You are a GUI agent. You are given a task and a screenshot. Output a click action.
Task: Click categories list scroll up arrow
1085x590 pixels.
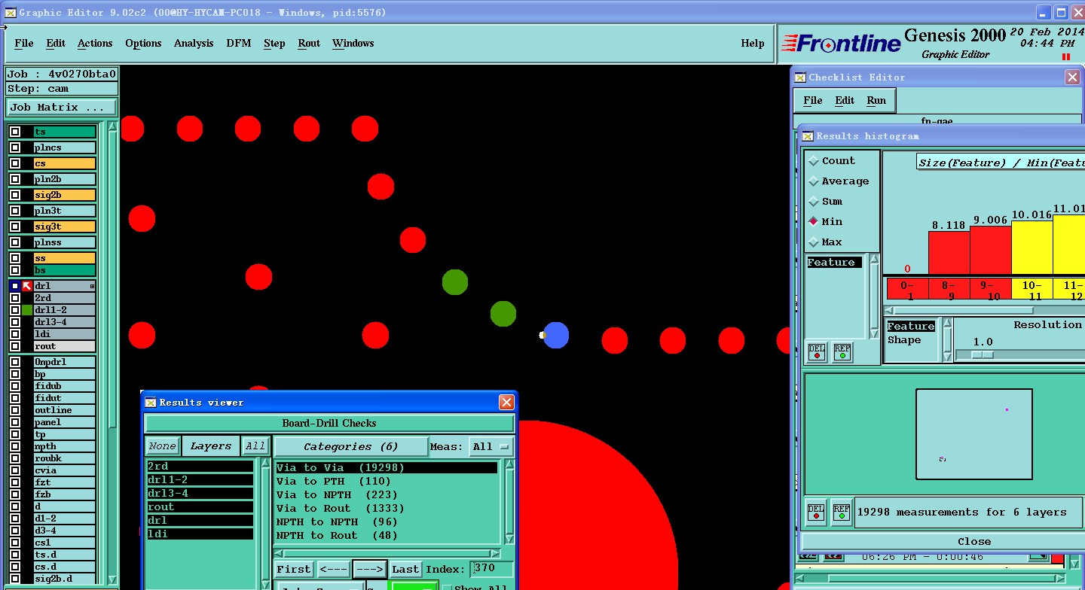[509, 464]
